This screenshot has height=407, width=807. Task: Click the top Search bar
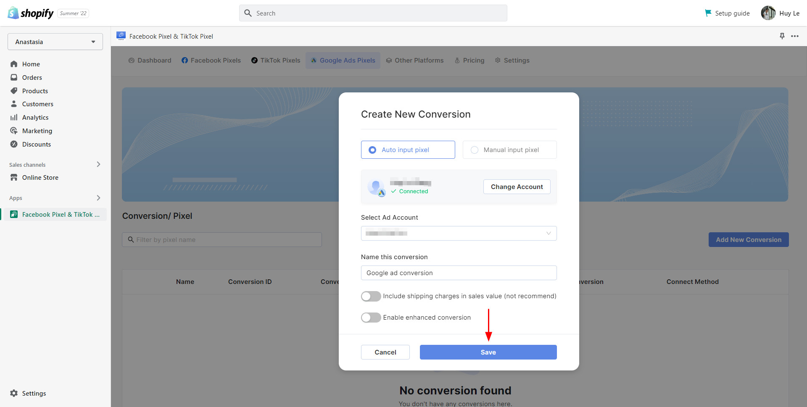[373, 13]
